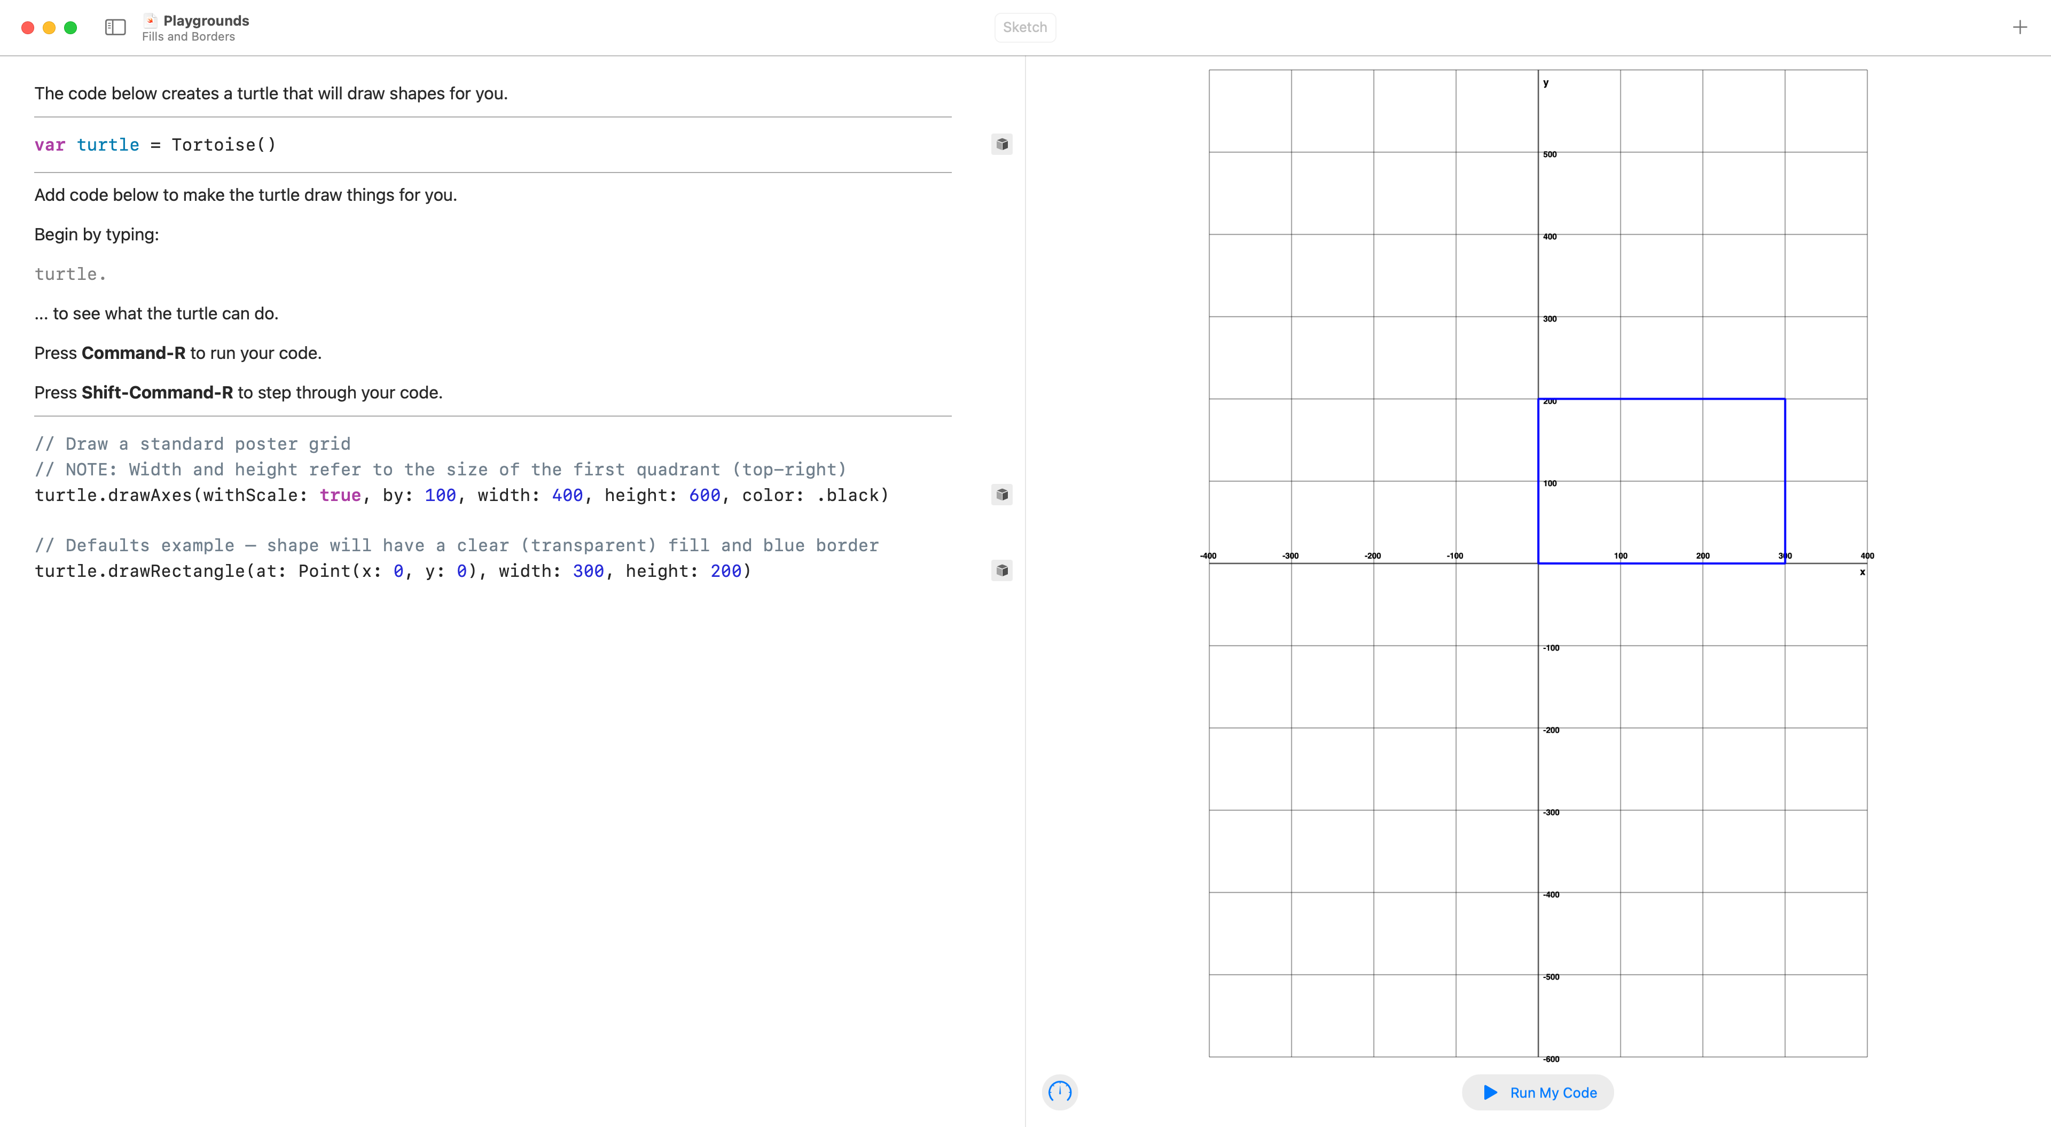Click result cube icon beside drawAxes line
The image size is (2051, 1127).
point(1001,495)
